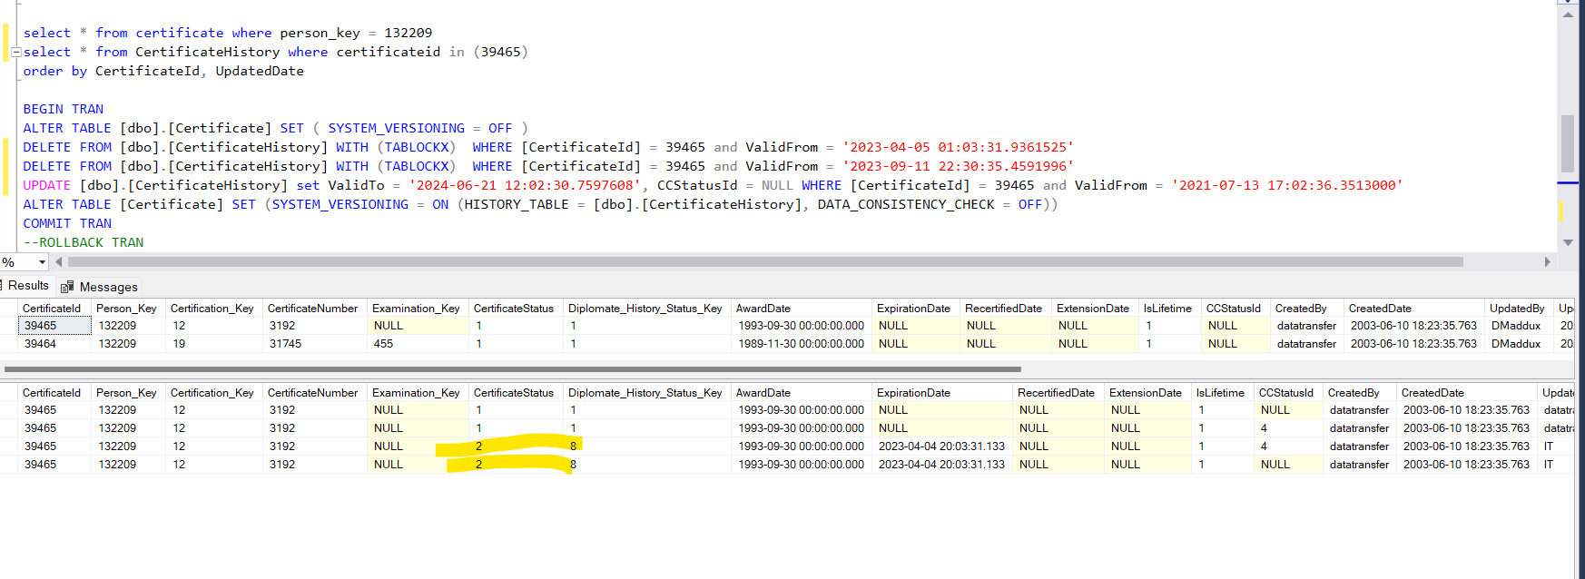This screenshot has height=579, width=1585.
Task: Switch to the Messages tab
Action: (100, 287)
